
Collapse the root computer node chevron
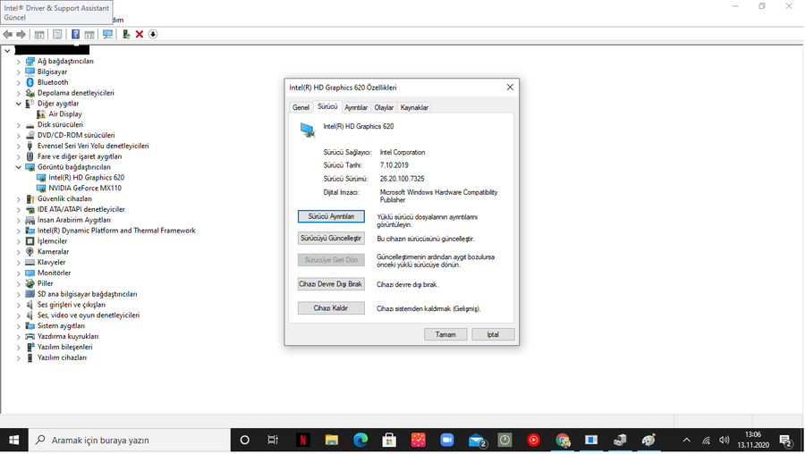(x=7, y=50)
